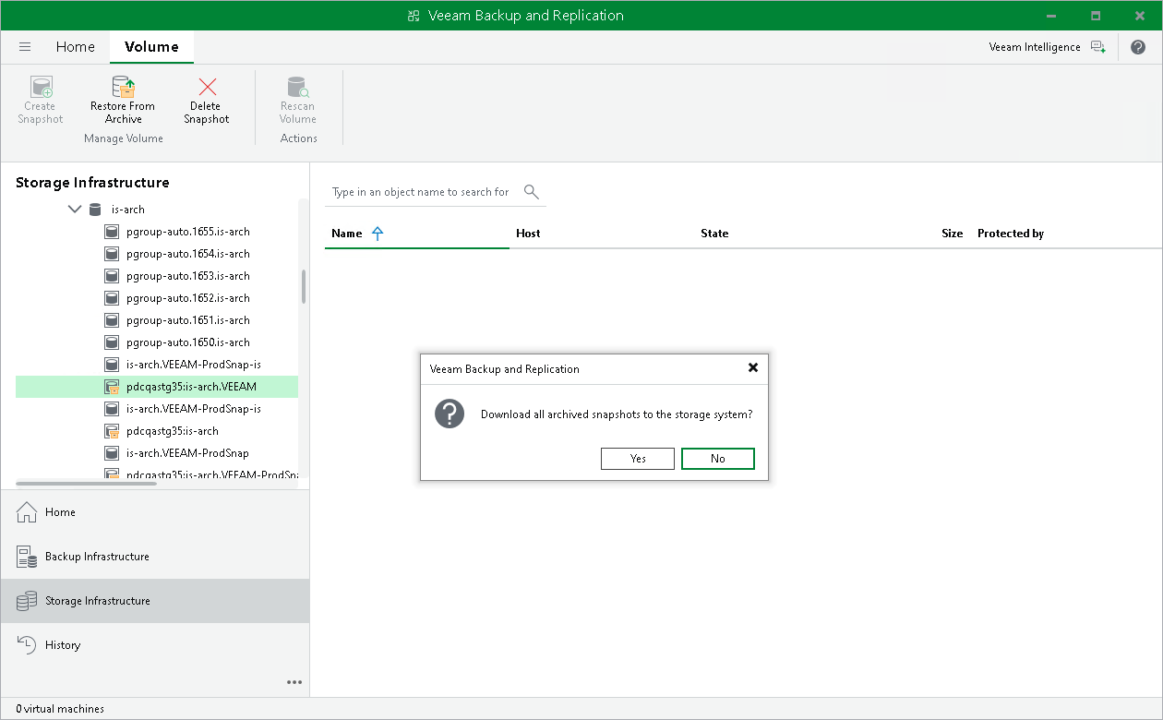Select the Restore From Archive tool
The image size is (1163, 720).
[123, 97]
